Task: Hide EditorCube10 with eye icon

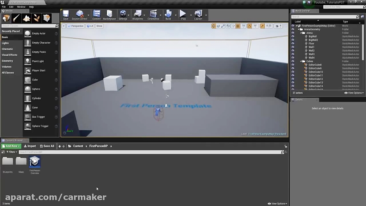Action: point(293,72)
